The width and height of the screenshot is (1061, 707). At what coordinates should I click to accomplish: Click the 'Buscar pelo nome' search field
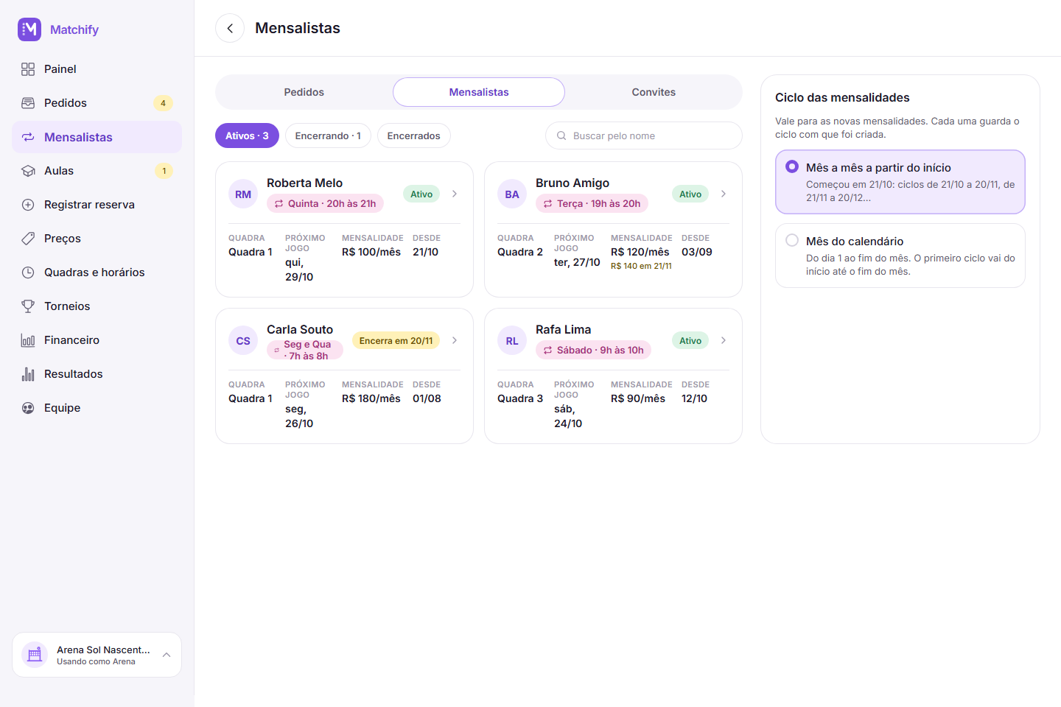pyautogui.click(x=644, y=136)
